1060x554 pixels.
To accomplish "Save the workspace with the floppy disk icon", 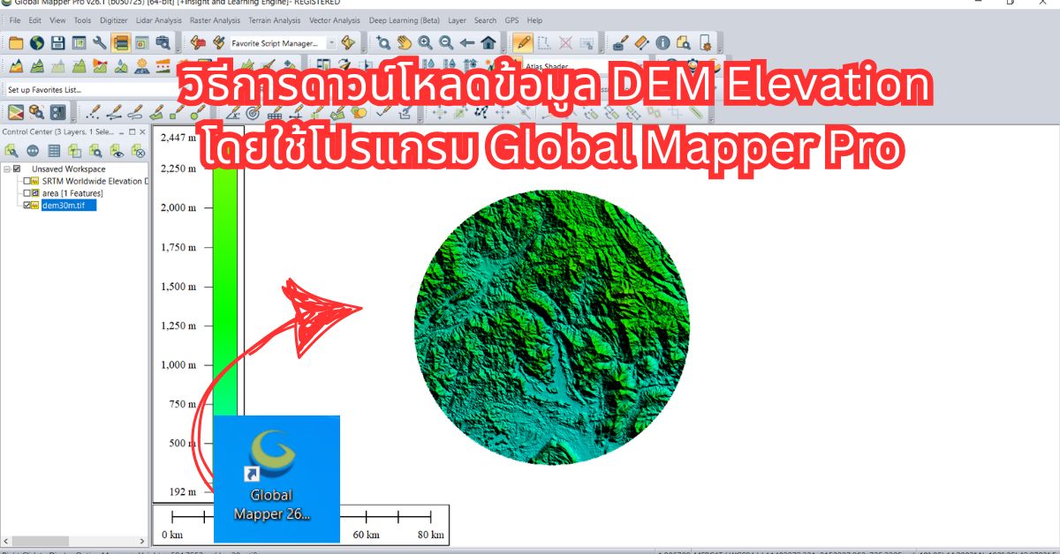I will 58,42.
